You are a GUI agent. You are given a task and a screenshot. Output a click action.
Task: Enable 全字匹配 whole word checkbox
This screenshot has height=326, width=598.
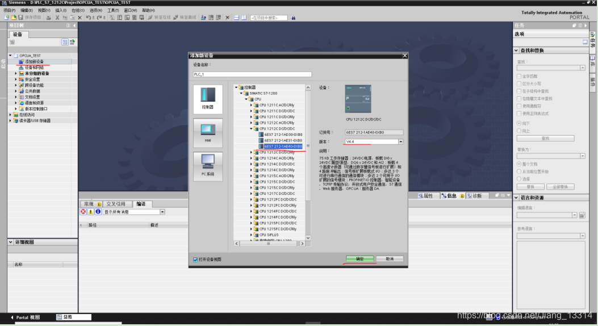click(519, 76)
